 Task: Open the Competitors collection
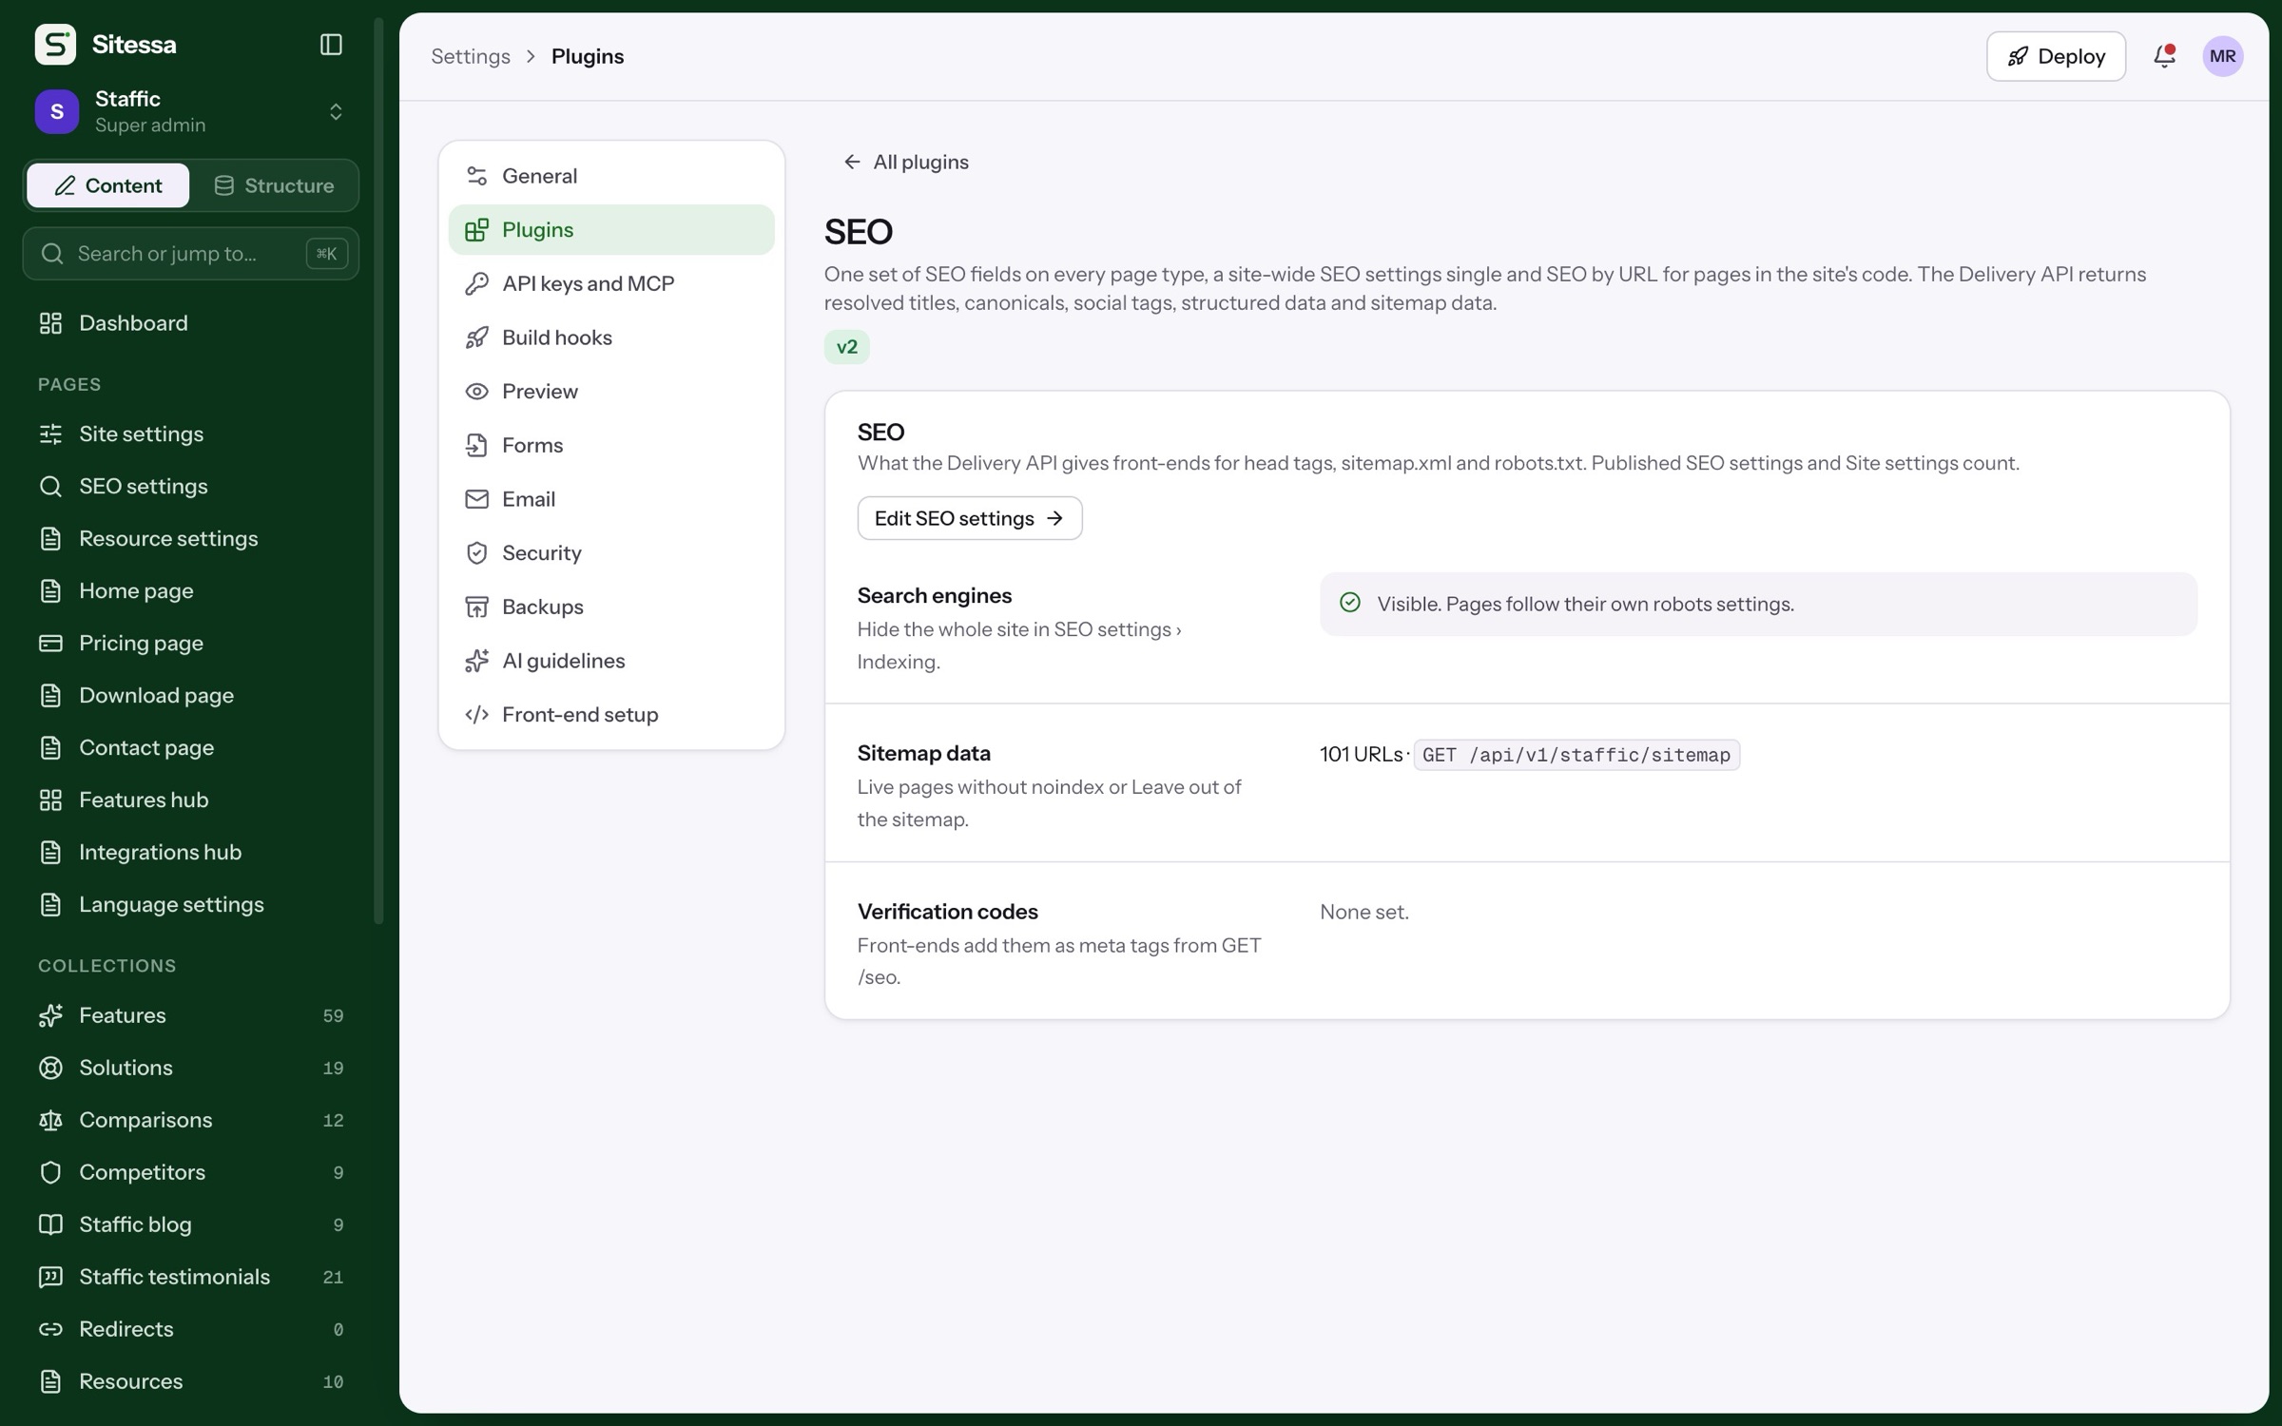[x=190, y=1172]
